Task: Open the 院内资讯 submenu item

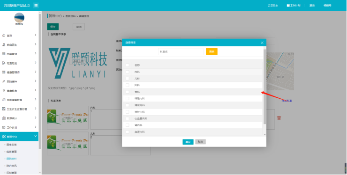Action: coord(12,166)
